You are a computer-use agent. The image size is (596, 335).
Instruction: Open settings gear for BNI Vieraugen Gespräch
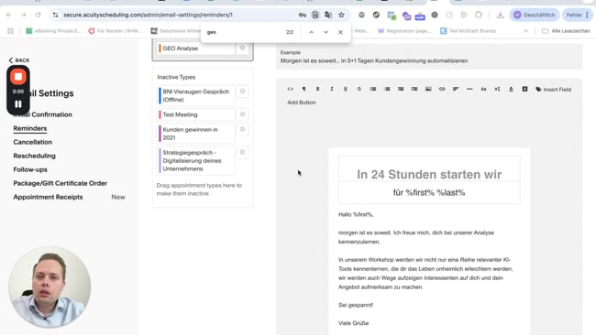click(242, 92)
